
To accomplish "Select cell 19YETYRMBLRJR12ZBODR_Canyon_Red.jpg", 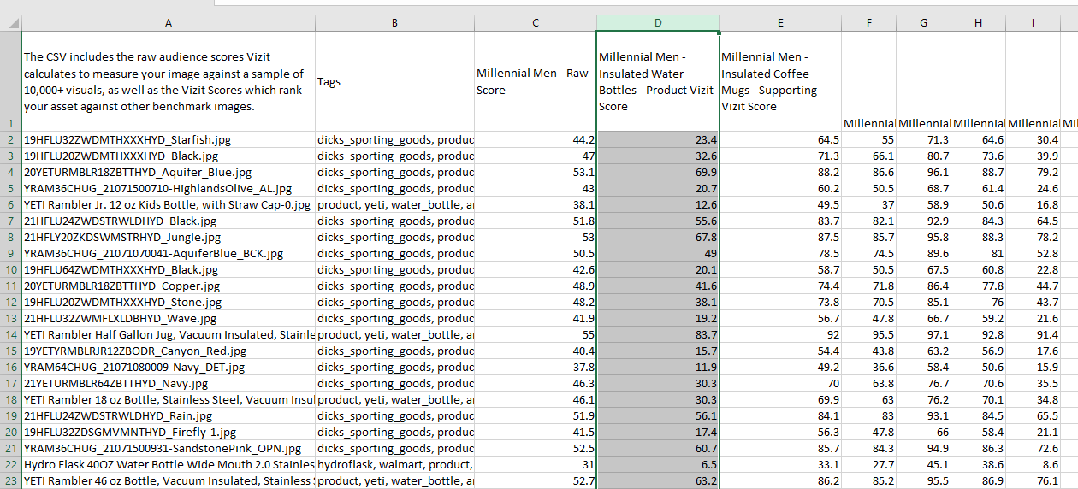I will click(x=168, y=351).
